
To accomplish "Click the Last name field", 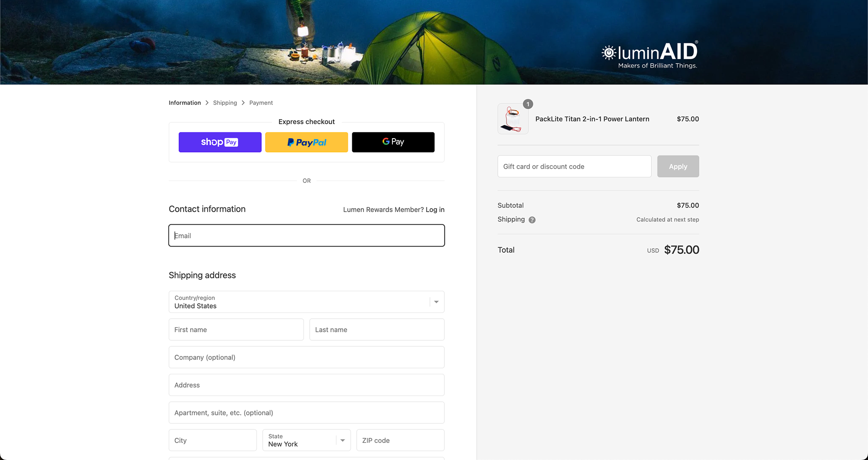I will pos(377,330).
